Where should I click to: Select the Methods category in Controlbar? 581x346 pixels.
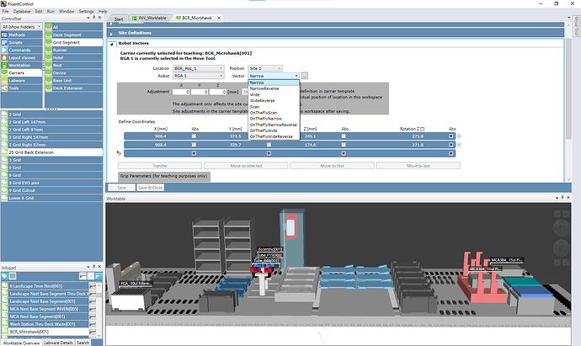pos(22,35)
